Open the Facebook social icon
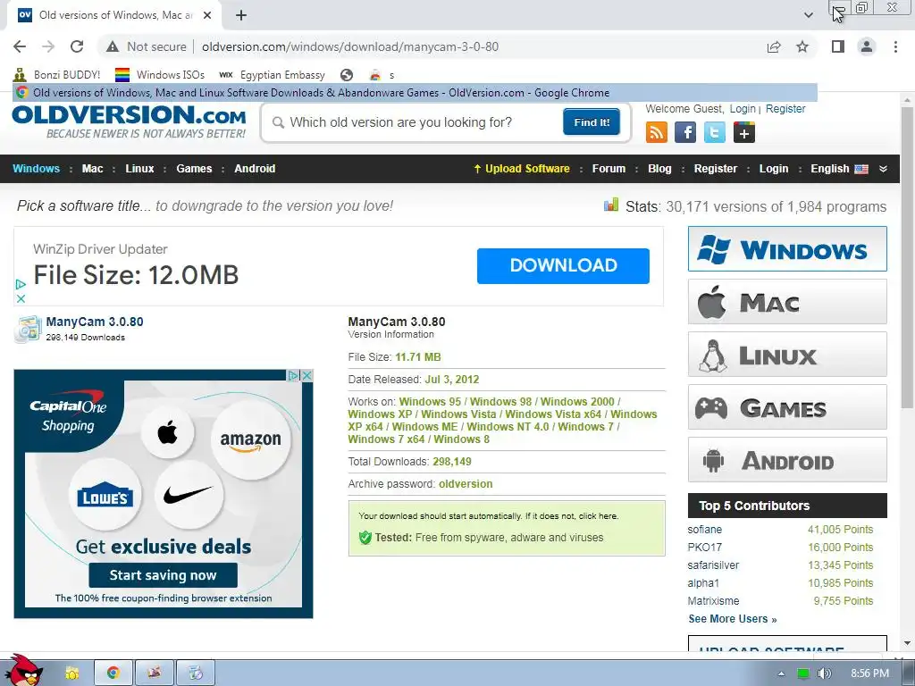The image size is (915, 686). pos(685,132)
